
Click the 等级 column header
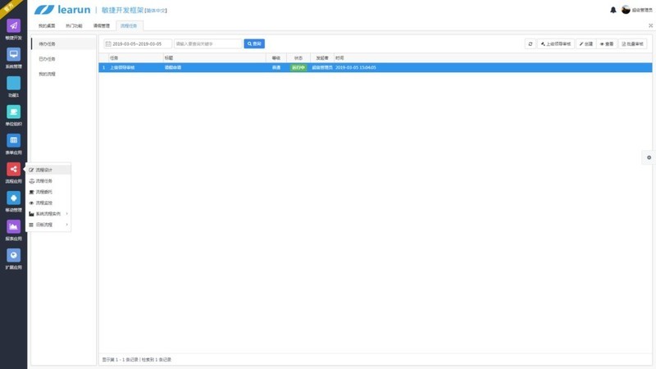click(x=276, y=57)
